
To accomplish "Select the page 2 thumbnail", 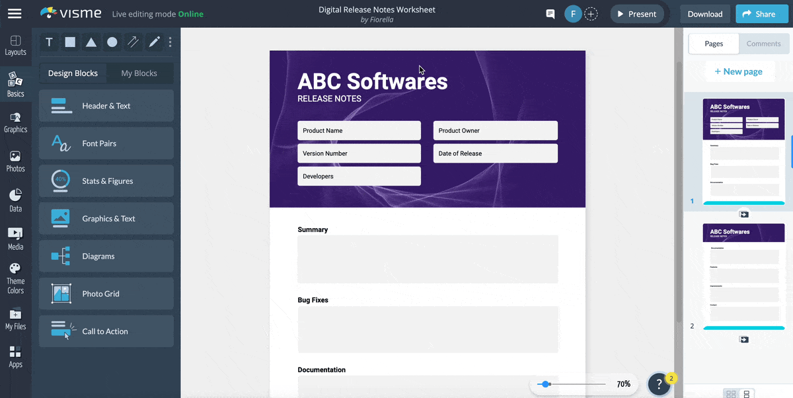I will click(743, 274).
